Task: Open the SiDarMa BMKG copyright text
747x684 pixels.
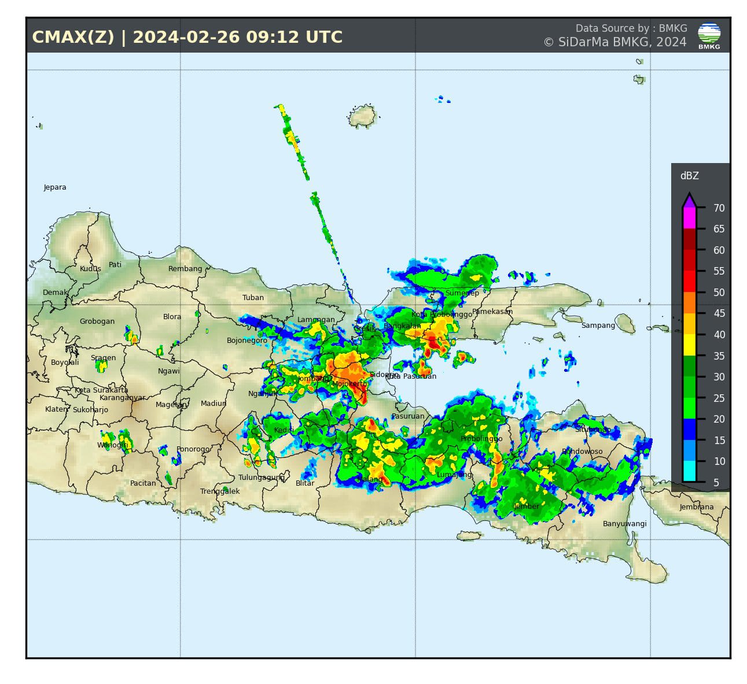Action: [614, 42]
